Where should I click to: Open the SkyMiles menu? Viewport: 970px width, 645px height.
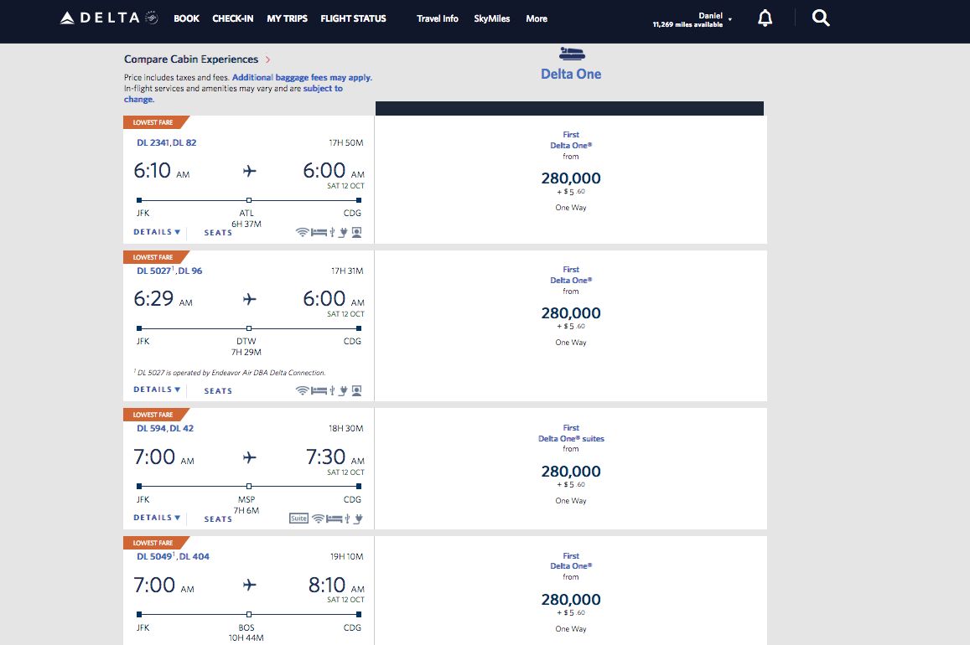pyautogui.click(x=492, y=18)
